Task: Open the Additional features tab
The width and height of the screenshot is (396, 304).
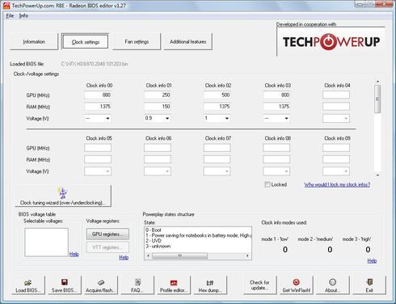Action: (188, 42)
